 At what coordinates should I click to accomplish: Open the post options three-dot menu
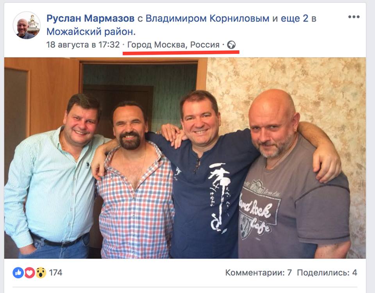[x=354, y=17]
